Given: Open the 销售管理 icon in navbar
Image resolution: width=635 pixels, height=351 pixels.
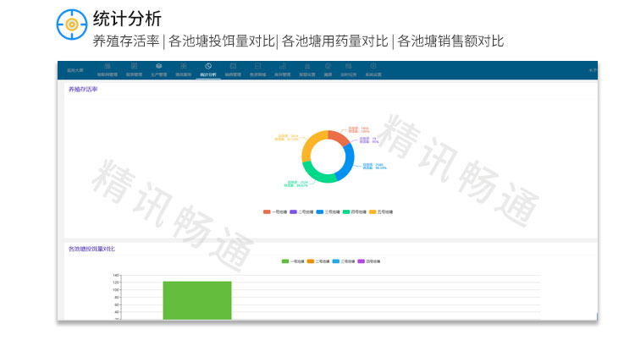Looking at the screenshot, I should tap(233, 66).
